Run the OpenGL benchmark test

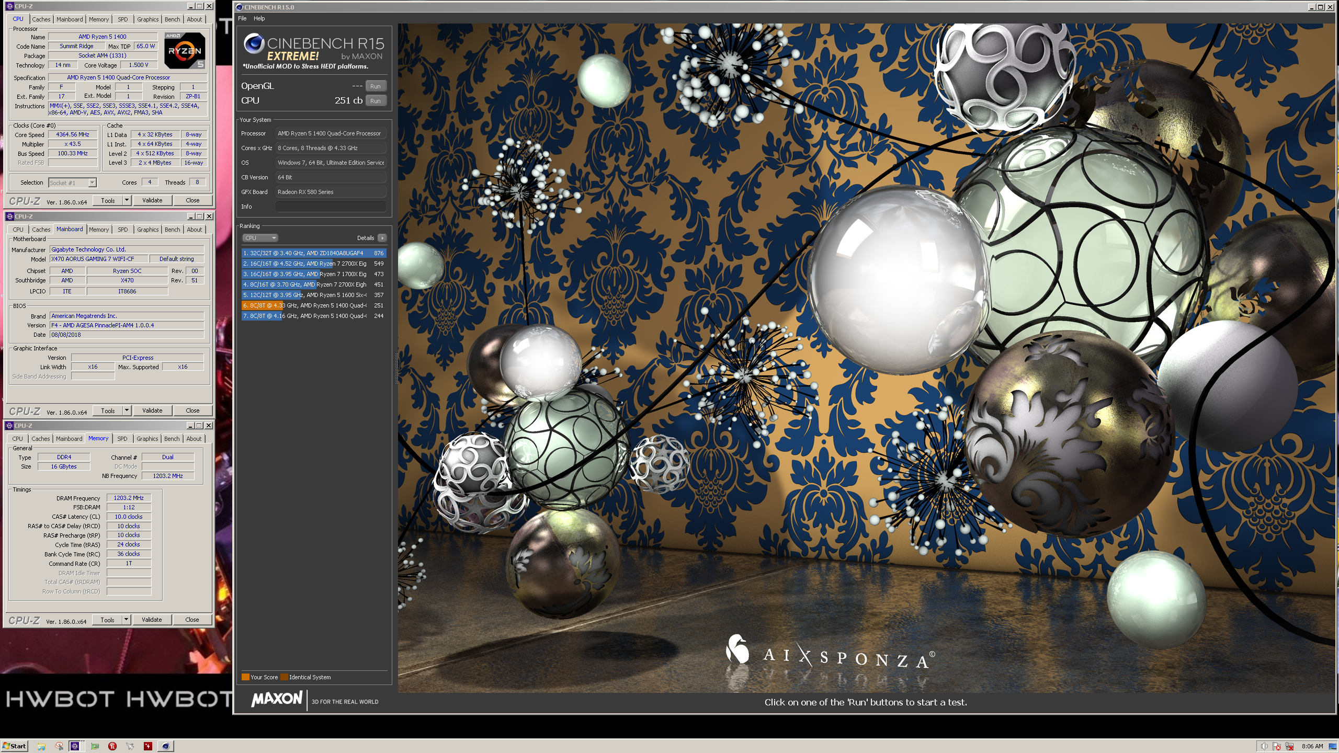pyautogui.click(x=376, y=86)
